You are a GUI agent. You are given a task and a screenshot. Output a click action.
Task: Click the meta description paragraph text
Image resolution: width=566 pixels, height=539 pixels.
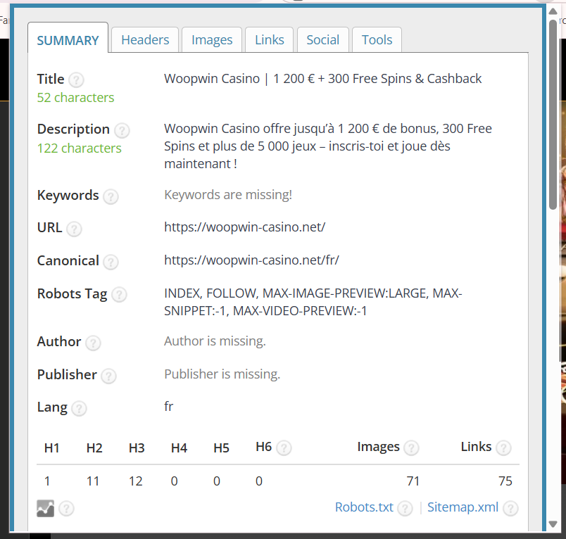point(328,146)
